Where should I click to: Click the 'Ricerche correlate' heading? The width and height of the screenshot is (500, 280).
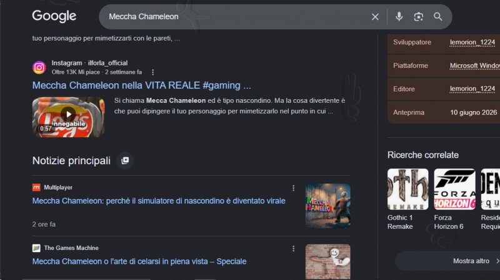click(423, 155)
